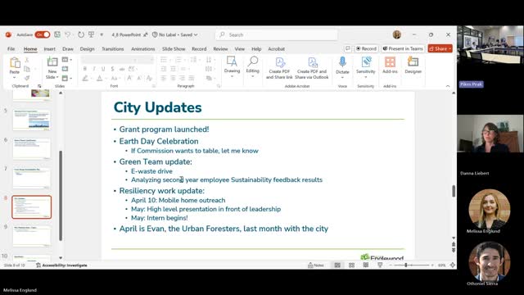Click the Copy icon
This screenshot has width=524, height=295.
pyautogui.click(x=27, y=69)
